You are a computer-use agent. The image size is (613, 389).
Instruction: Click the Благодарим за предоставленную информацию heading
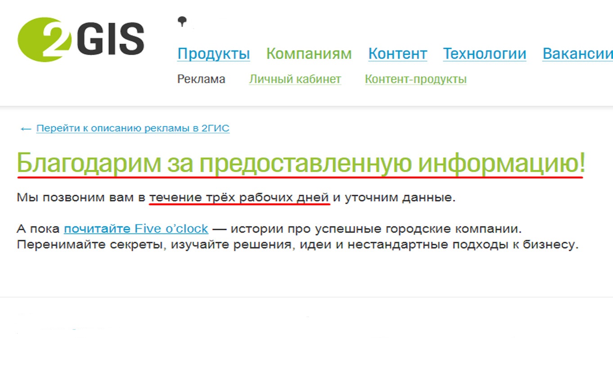pos(301,164)
